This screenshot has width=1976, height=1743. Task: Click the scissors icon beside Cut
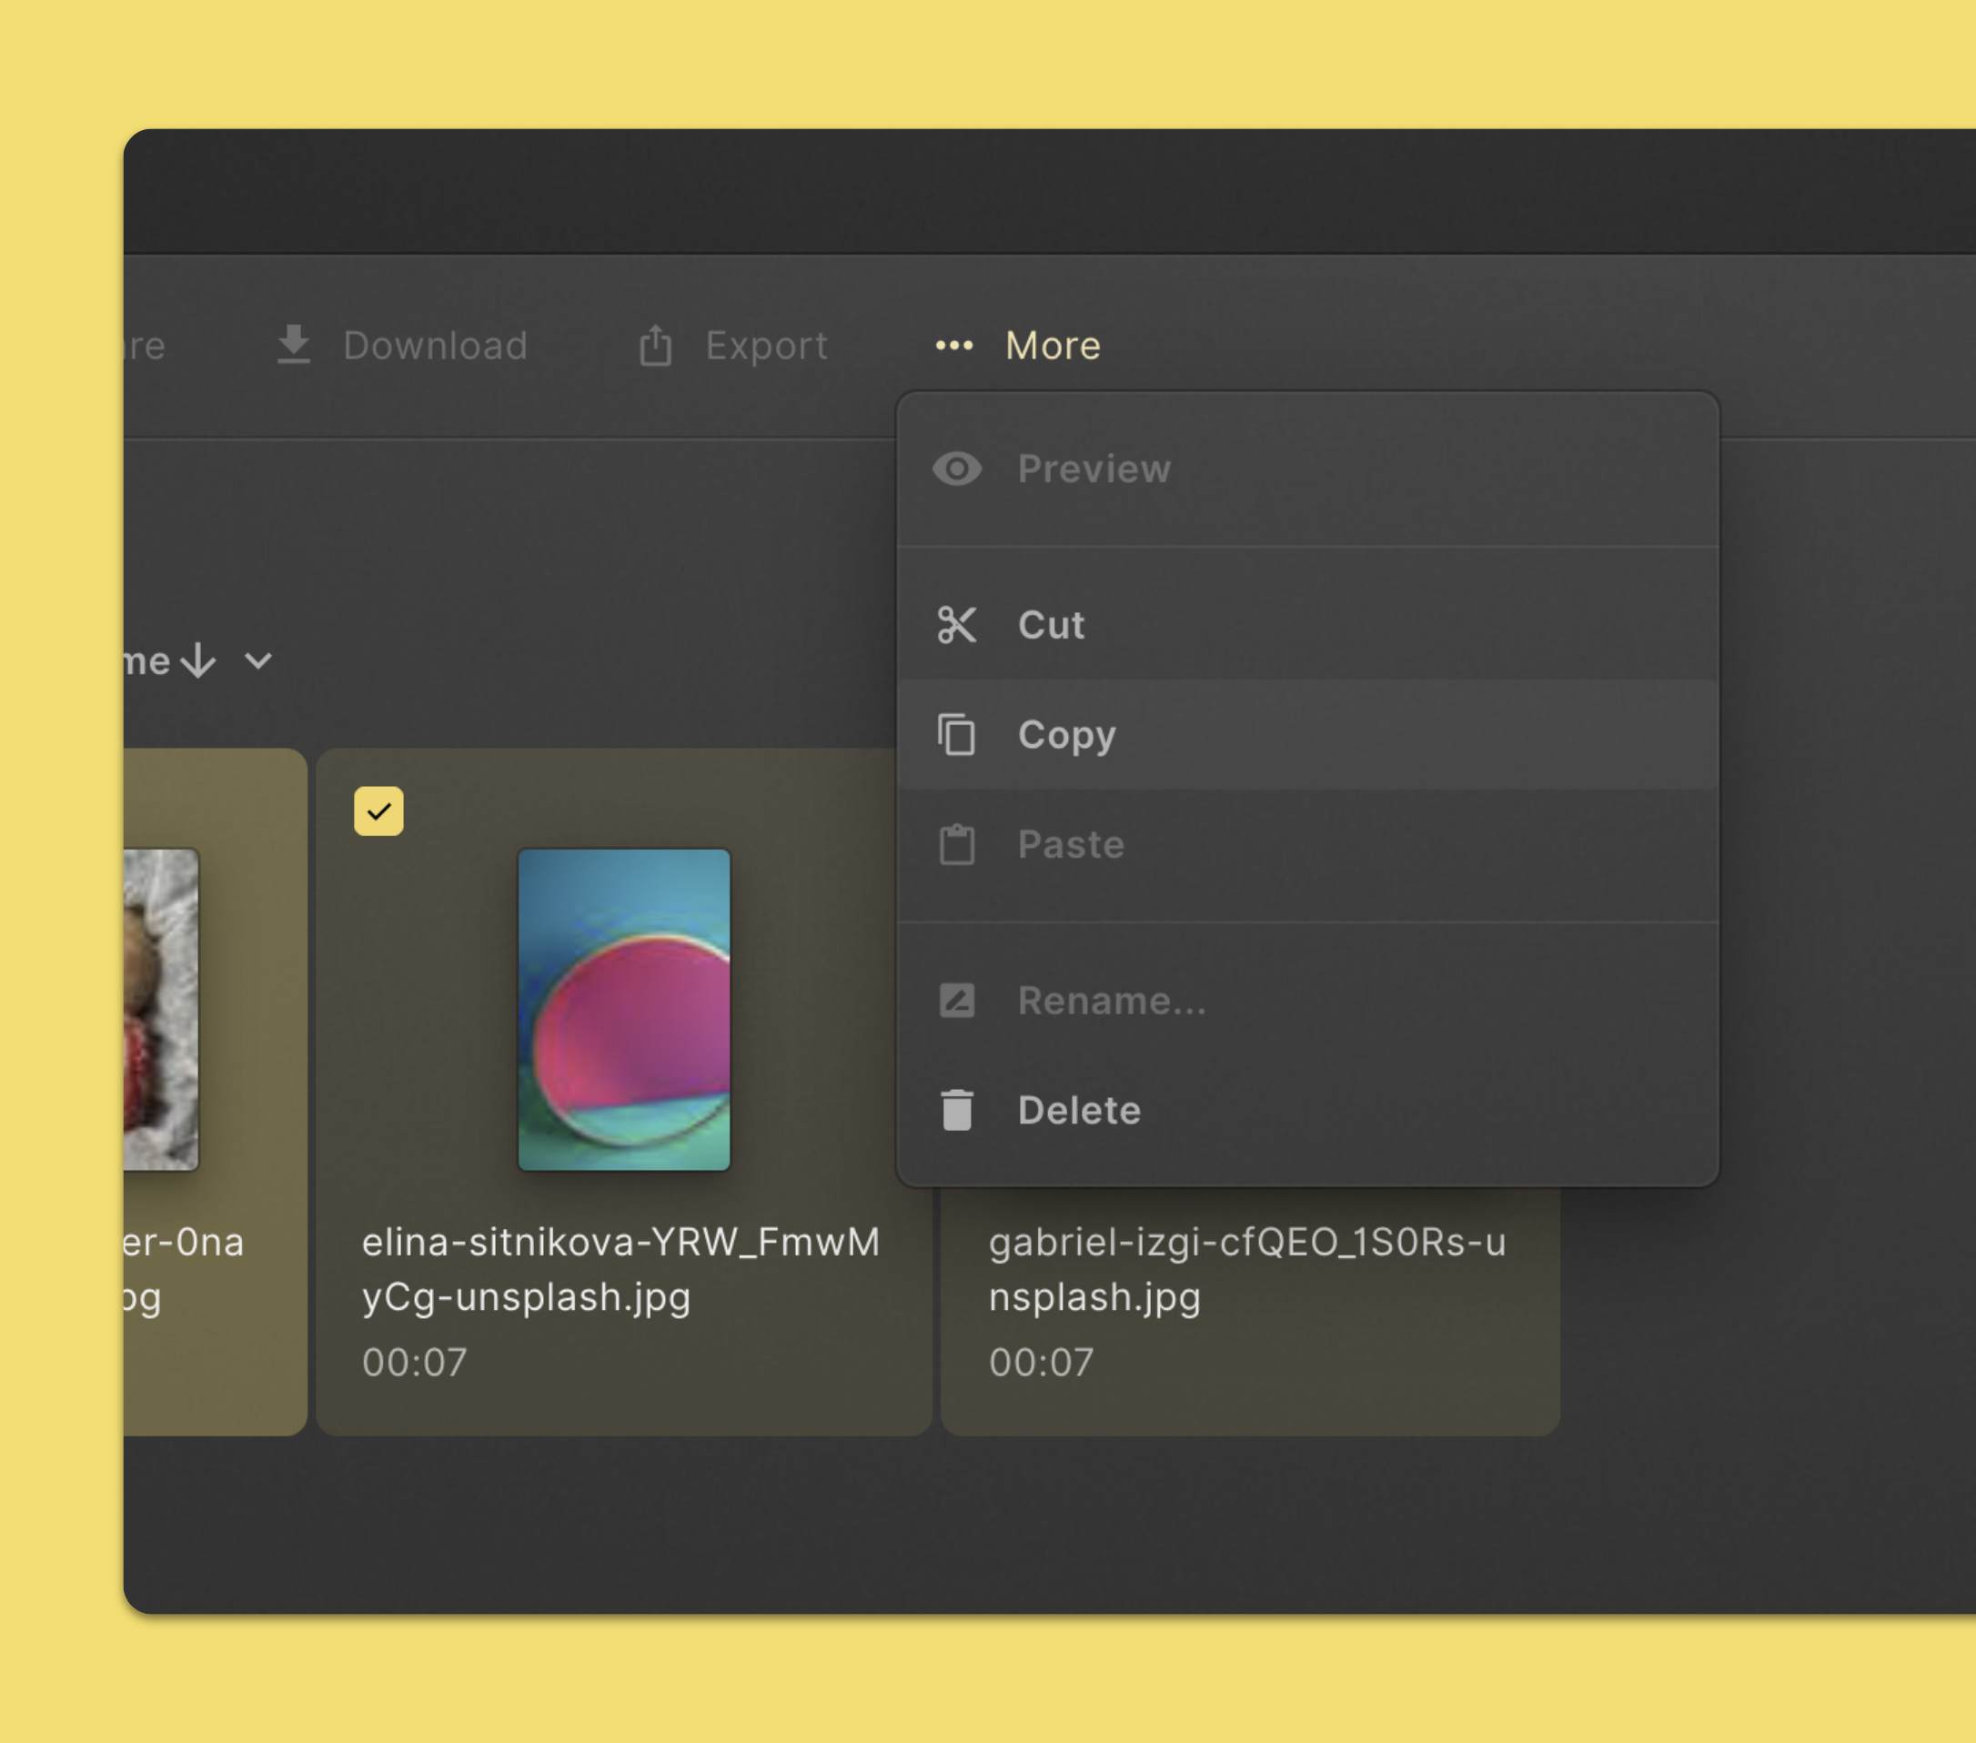[x=957, y=624]
